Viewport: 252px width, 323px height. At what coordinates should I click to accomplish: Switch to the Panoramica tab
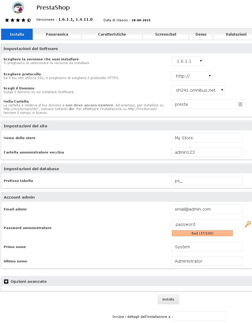57,34
